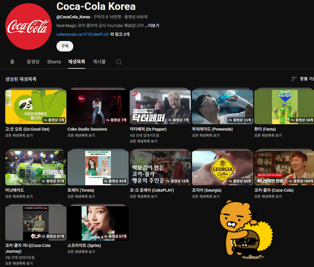Click the Coca-Cola channel avatar logo

click(x=29, y=26)
